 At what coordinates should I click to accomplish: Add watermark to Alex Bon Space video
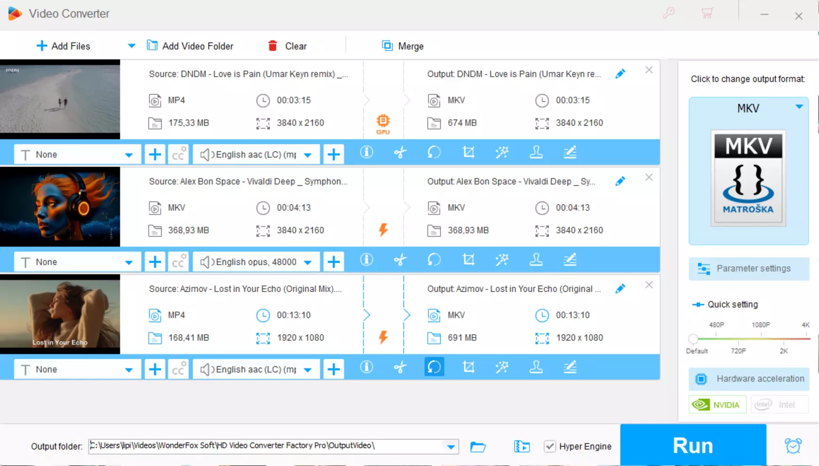(536, 260)
